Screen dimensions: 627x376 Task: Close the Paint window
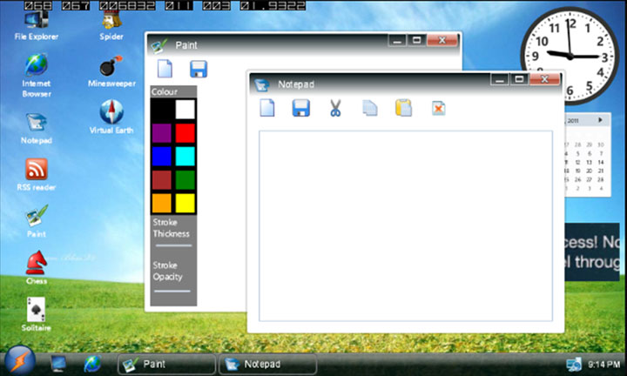click(x=442, y=40)
